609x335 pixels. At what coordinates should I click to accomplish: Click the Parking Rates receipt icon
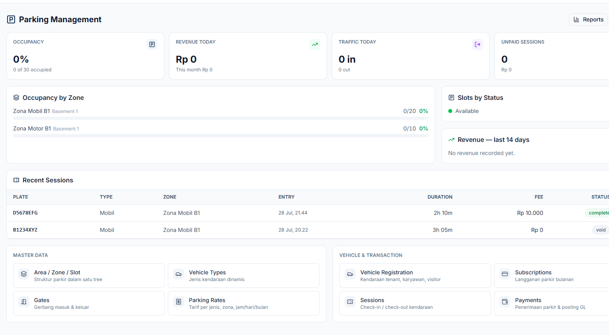click(x=179, y=302)
